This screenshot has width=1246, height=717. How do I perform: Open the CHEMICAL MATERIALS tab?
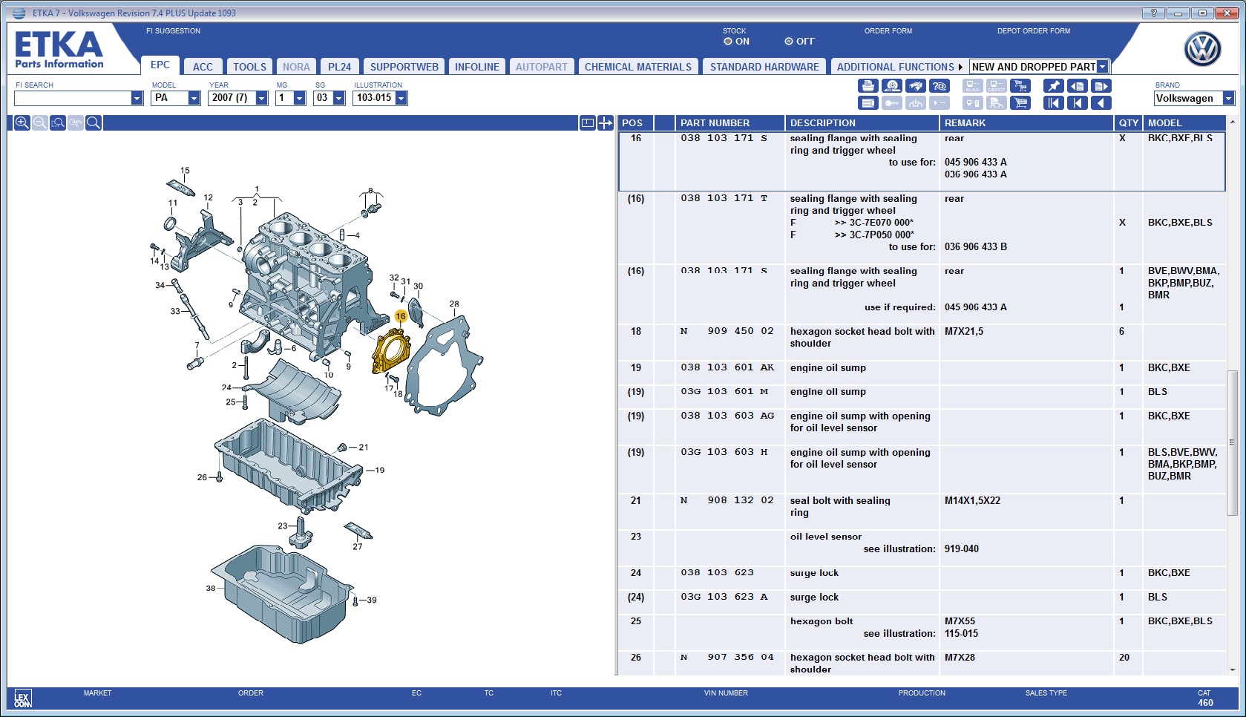[638, 67]
